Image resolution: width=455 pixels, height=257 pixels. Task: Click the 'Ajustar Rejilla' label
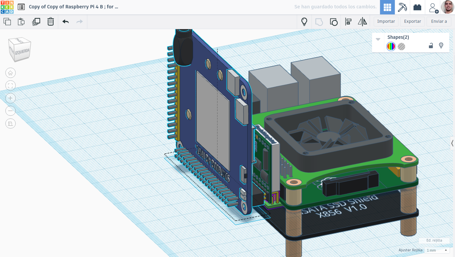click(411, 250)
